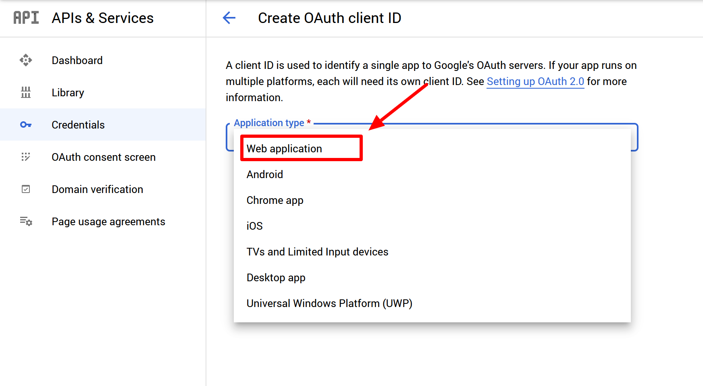This screenshot has height=386, width=703.
Task: Navigate to OAuth consent screen
Action: click(x=104, y=157)
